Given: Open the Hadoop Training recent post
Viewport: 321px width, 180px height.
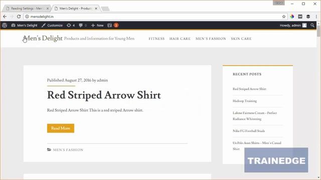Looking at the screenshot, I should coord(245,101).
